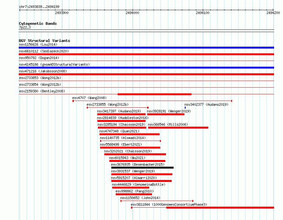The height and width of the screenshot is (220, 283).
Task: Select the Cytogenetic Bands track title
Action: [x=38, y=23]
